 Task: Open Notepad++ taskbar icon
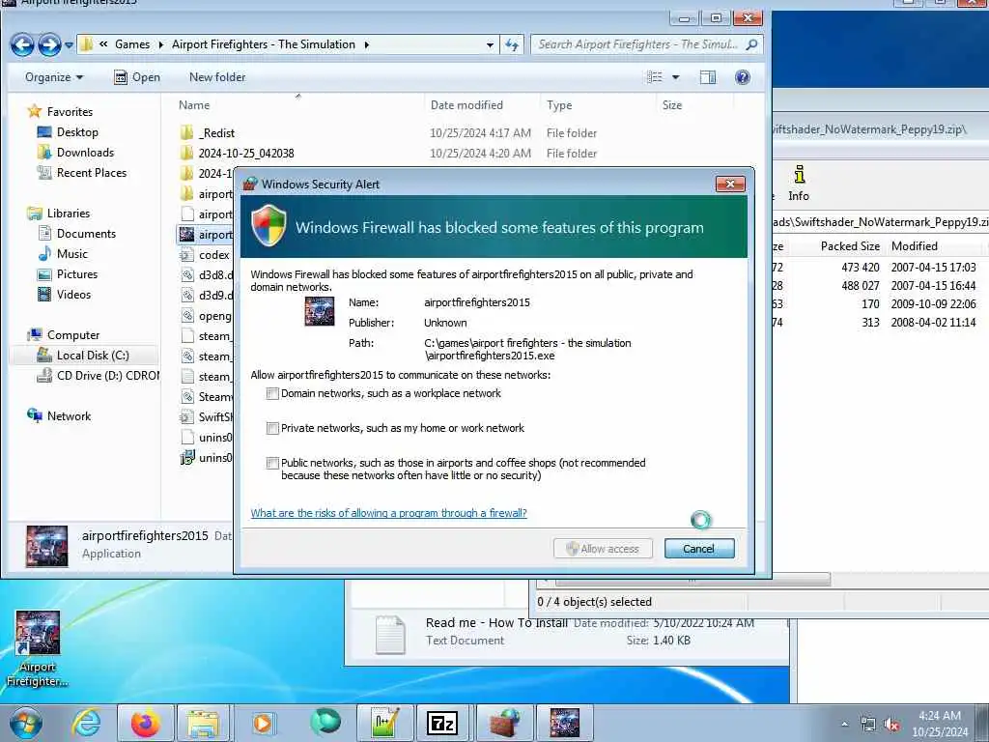tap(384, 723)
